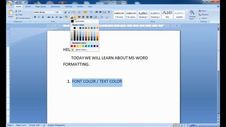Toggle Subscript formatting
226x127 pixels.
coord(53,17)
